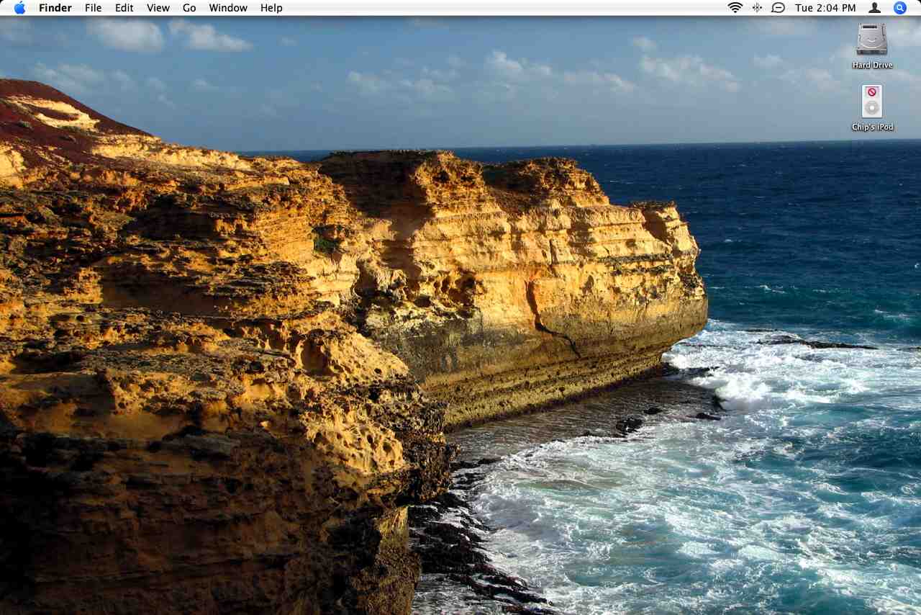Open the Finder application menu
Screen dimensions: 921x615
(x=55, y=8)
